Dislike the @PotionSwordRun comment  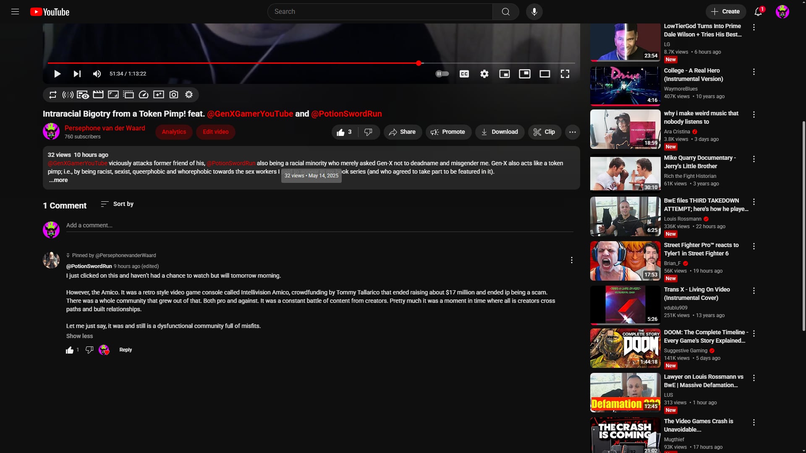(89, 350)
